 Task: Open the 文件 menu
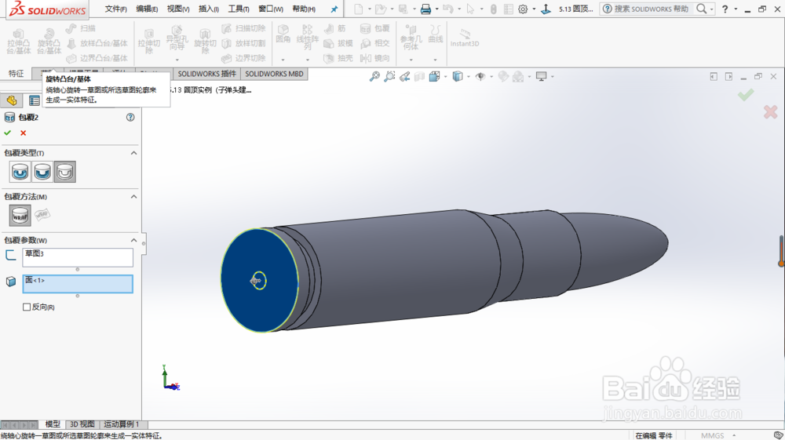click(115, 9)
